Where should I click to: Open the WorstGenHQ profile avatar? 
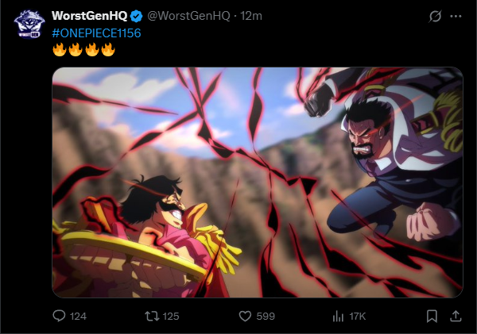(x=29, y=25)
